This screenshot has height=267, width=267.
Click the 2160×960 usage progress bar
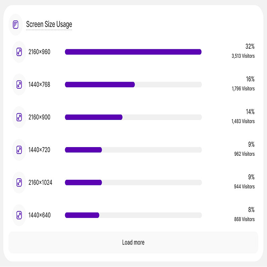point(133,52)
